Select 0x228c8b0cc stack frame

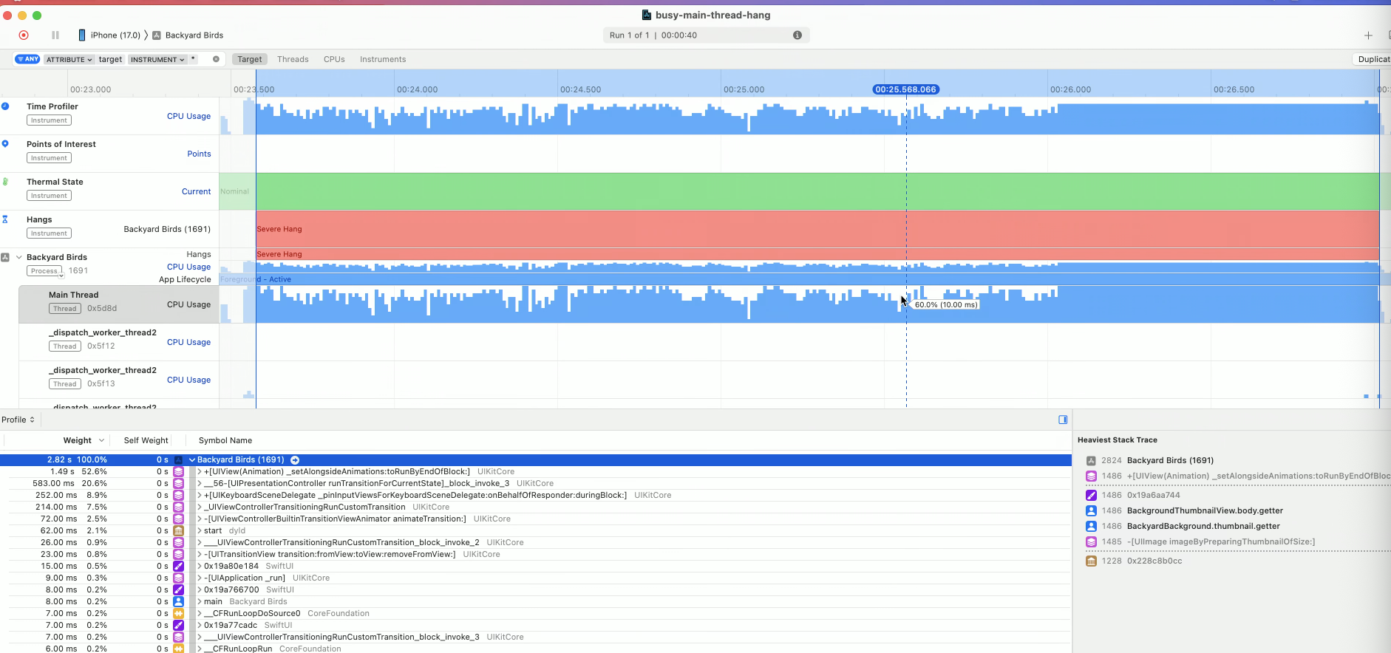coord(1154,561)
